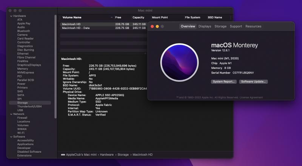
Task: Click the Mount Point column header
Action: [160, 17]
